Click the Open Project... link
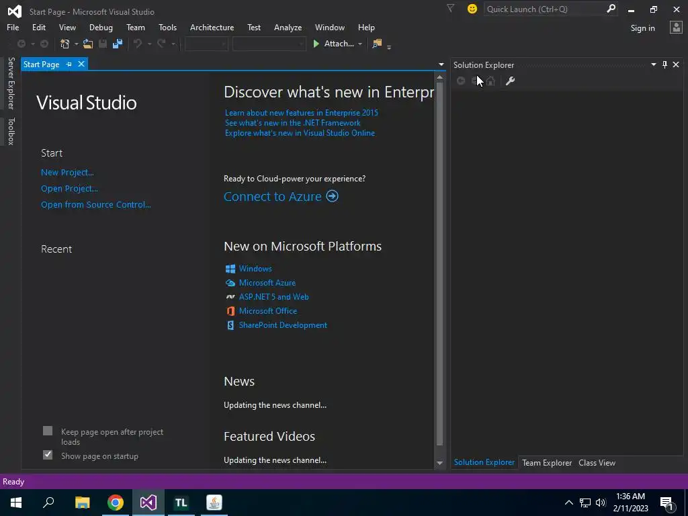Viewport: 688px width, 516px height. click(x=69, y=189)
